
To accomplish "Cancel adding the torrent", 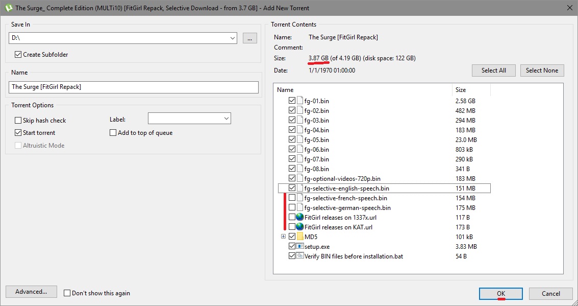I will [x=551, y=294].
